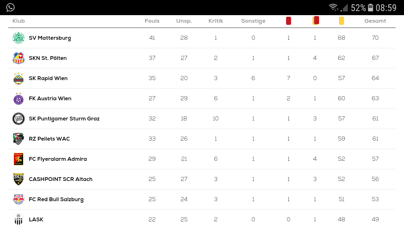Tap the Red Bull Salzburg logo
Image resolution: width=404 pixels, height=227 pixels.
pyautogui.click(x=18, y=199)
